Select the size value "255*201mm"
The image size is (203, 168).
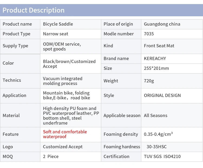(x=156, y=68)
